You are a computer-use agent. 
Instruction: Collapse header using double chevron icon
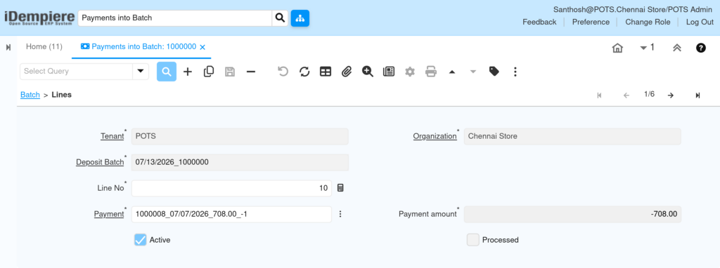tap(677, 48)
